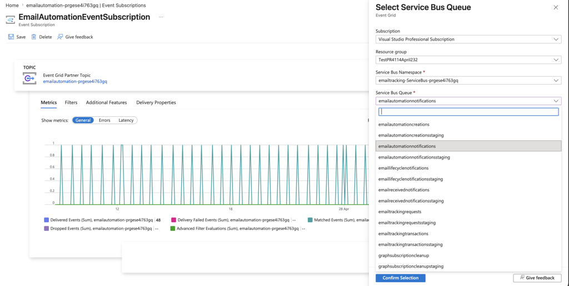The image size is (569, 286).
Task: Select Errors metrics toggle
Action: pyautogui.click(x=104, y=120)
